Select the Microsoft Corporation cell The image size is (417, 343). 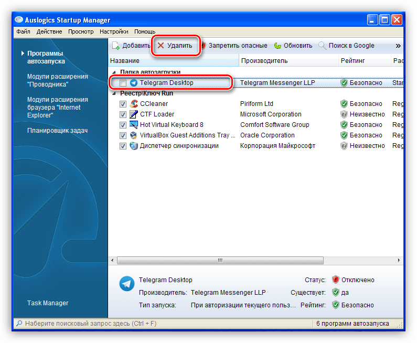point(271,114)
